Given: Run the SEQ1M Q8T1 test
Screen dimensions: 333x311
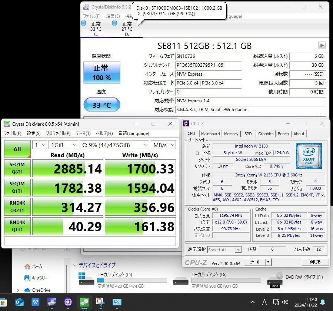Looking at the screenshot, I should (x=17, y=168).
